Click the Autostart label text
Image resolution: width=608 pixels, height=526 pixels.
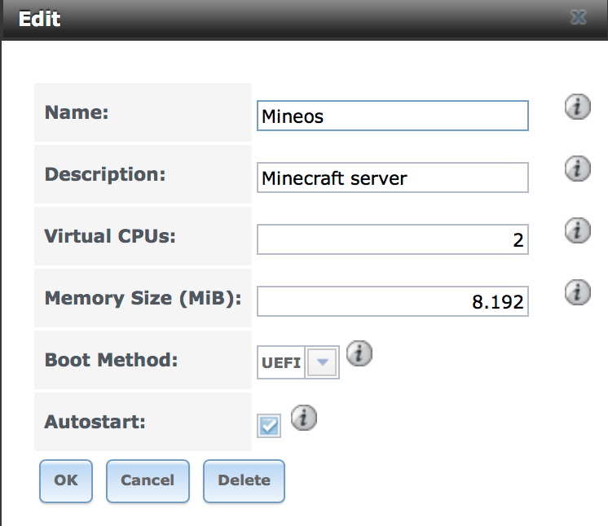pos(94,422)
